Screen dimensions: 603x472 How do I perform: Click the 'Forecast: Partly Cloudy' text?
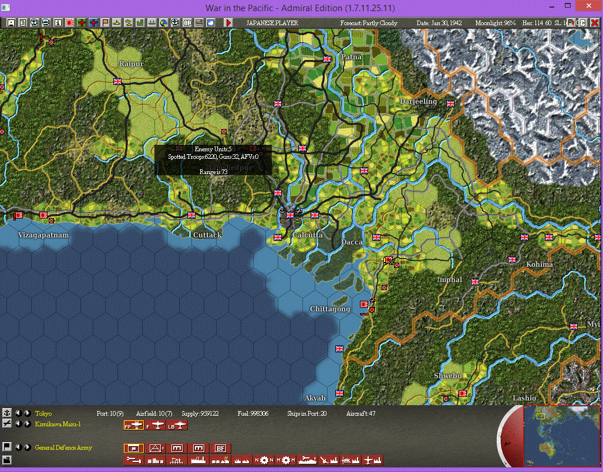(368, 23)
